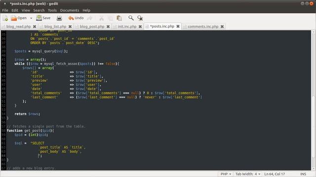316x177 pixels.
Task: Paste from clipboard icon
Action: click(x=119, y=18)
